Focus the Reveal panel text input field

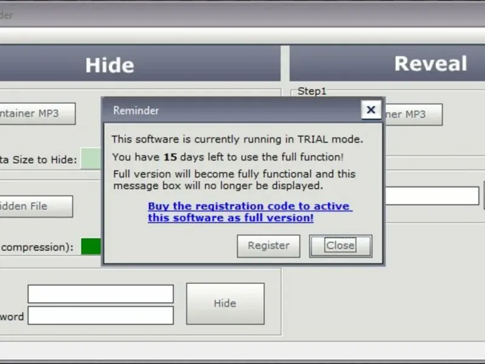[432, 195]
